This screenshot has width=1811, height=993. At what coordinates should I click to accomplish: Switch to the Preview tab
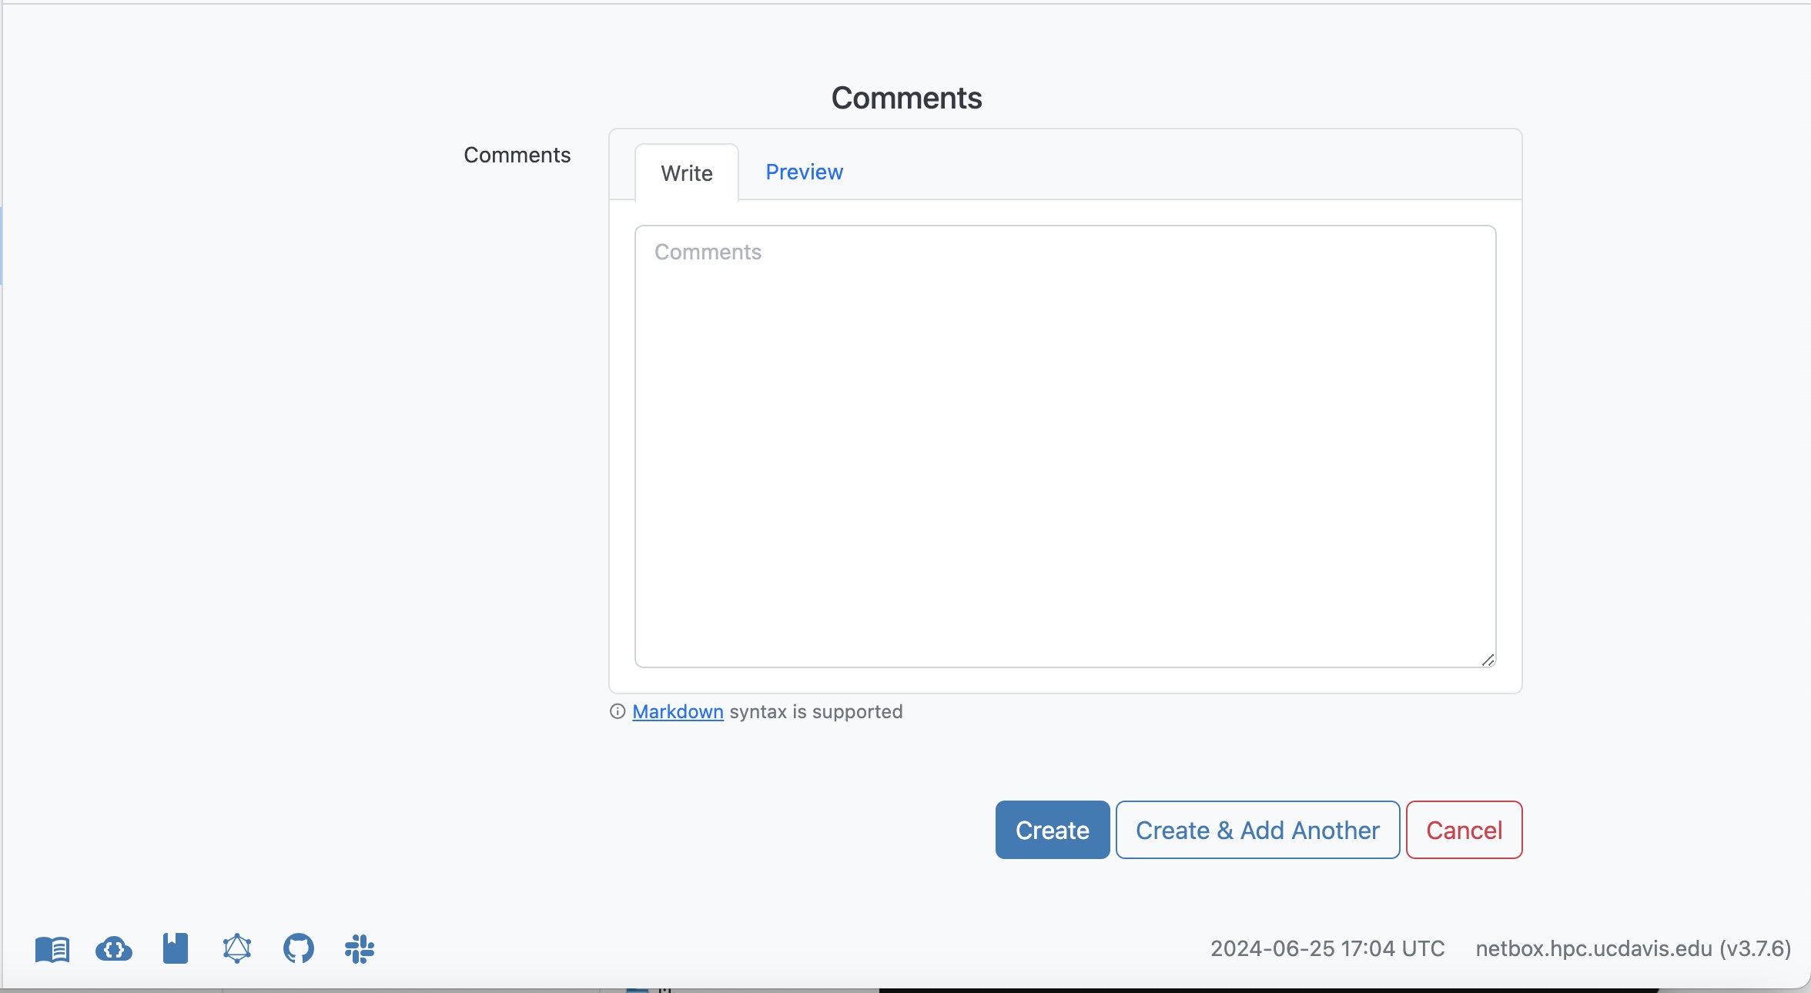tap(804, 172)
